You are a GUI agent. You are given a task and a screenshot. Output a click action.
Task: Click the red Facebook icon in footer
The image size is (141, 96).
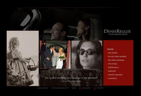80,88
